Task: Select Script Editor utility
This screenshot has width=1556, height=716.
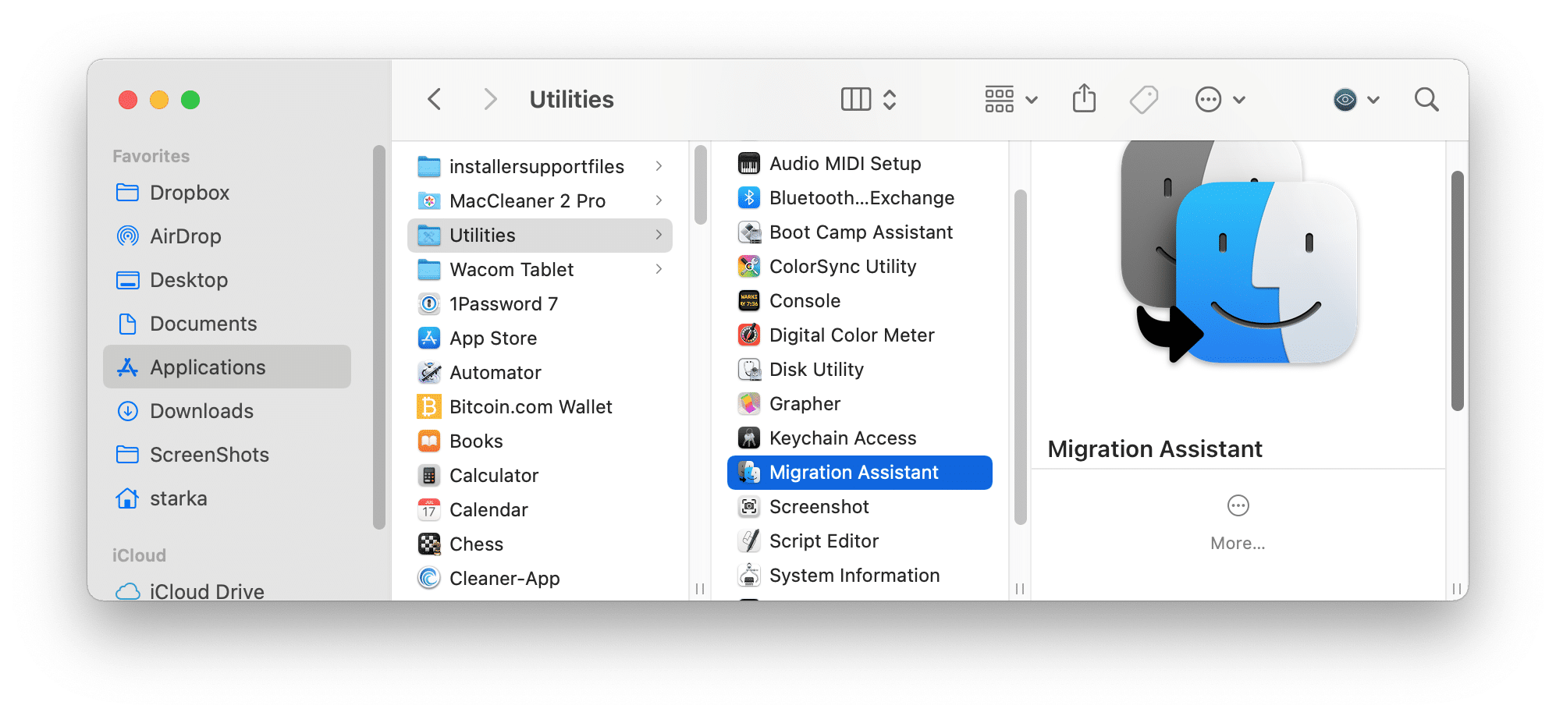Action: coord(860,541)
